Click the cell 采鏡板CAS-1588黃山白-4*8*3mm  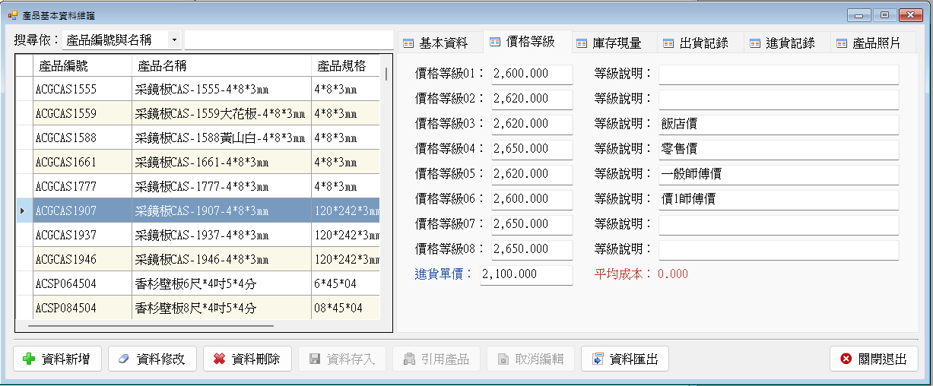(x=221, y=138)
